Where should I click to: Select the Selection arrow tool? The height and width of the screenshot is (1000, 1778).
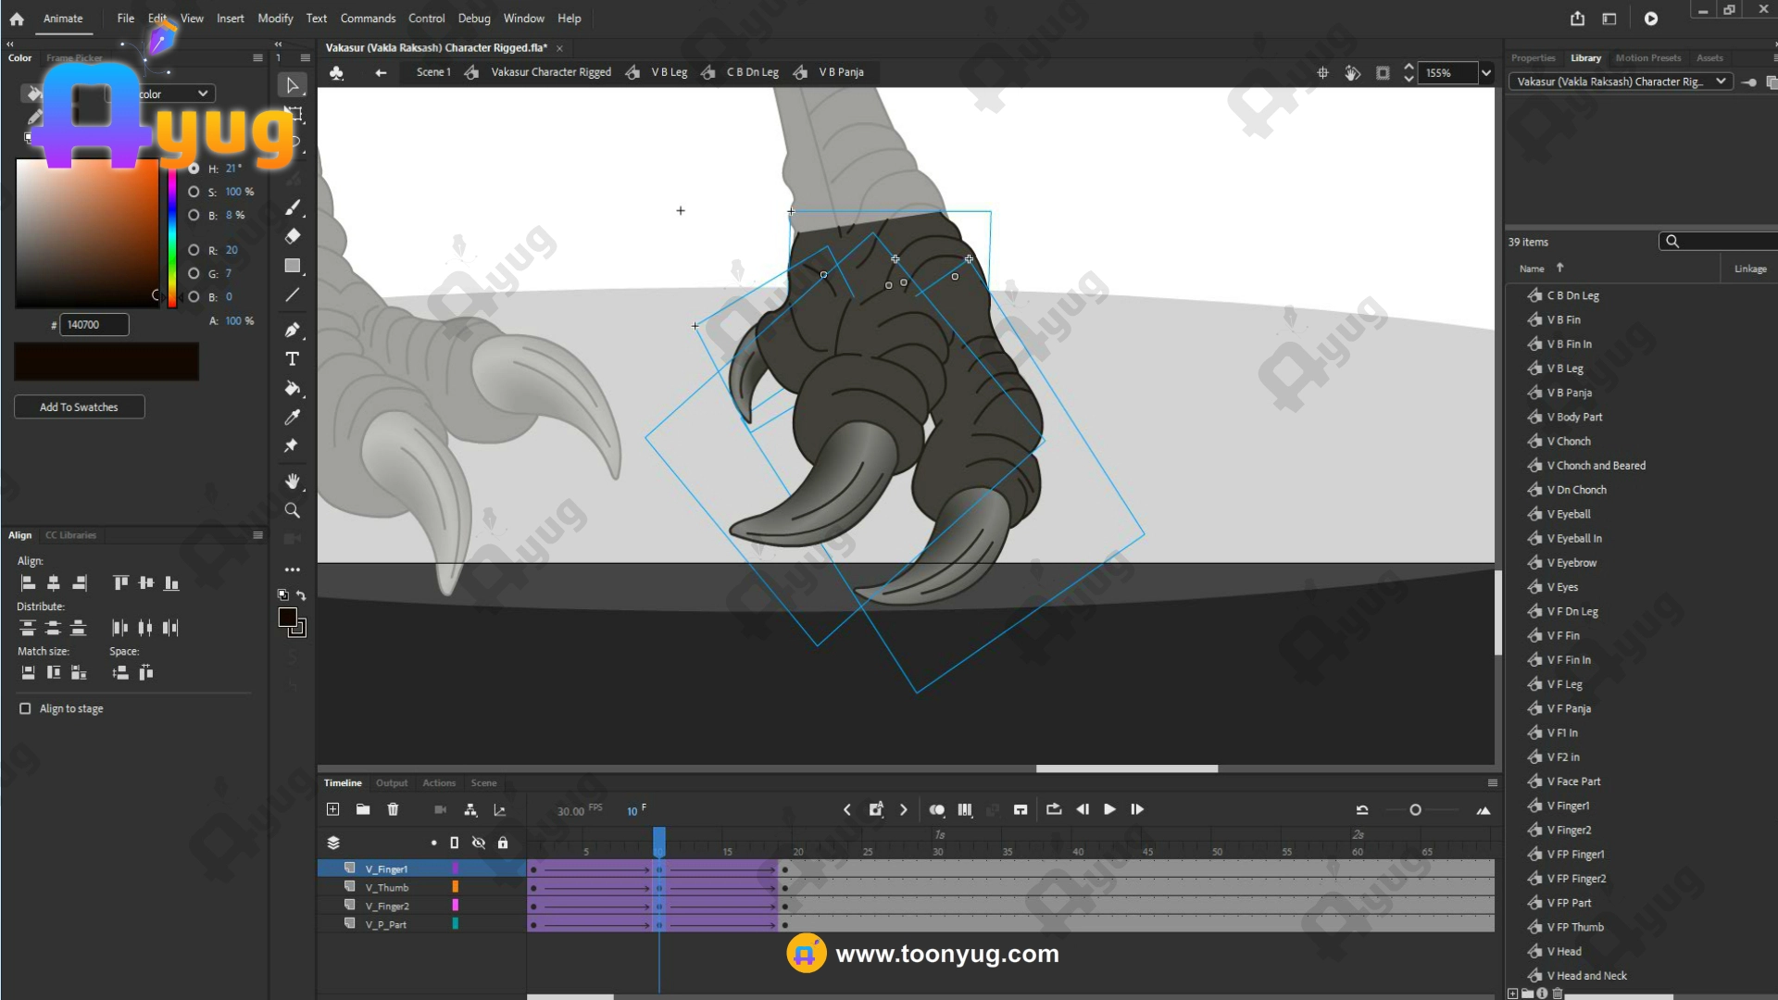click(x=292, y=85)
